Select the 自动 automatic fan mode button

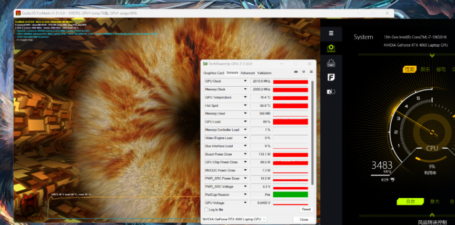click(410, 201)
